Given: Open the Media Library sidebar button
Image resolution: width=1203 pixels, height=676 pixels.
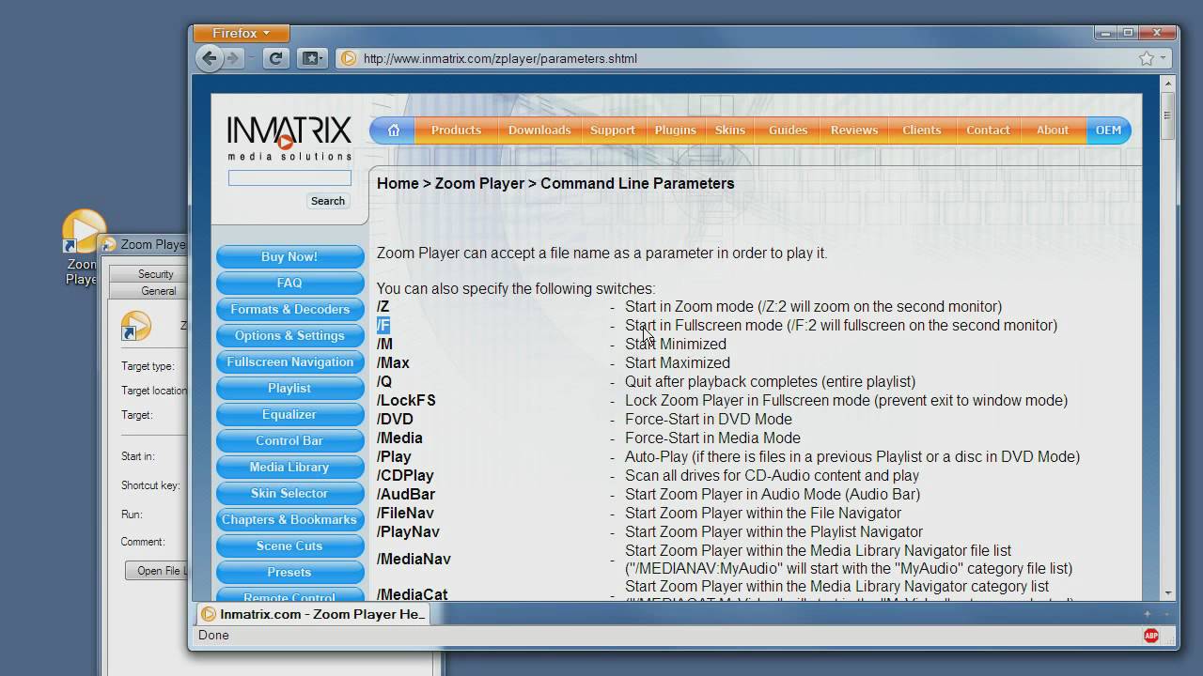Looking at the screenshot, I should pyautogui.click(x=289, y=467).
